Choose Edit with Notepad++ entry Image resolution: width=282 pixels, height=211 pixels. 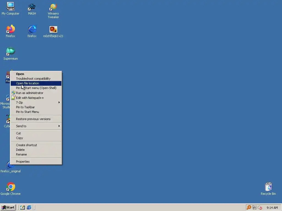[36, 98]
